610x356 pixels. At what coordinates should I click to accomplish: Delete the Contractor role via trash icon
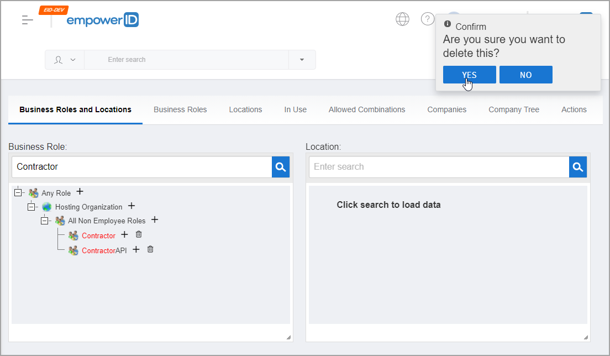(x=139, y=235)
